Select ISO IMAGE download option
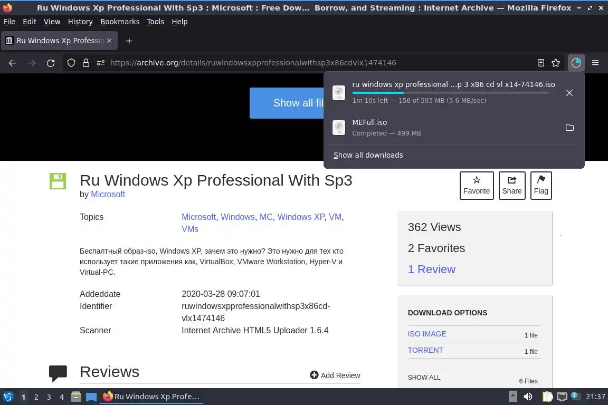This screenshot has width=608, height=405. [427, 334]
